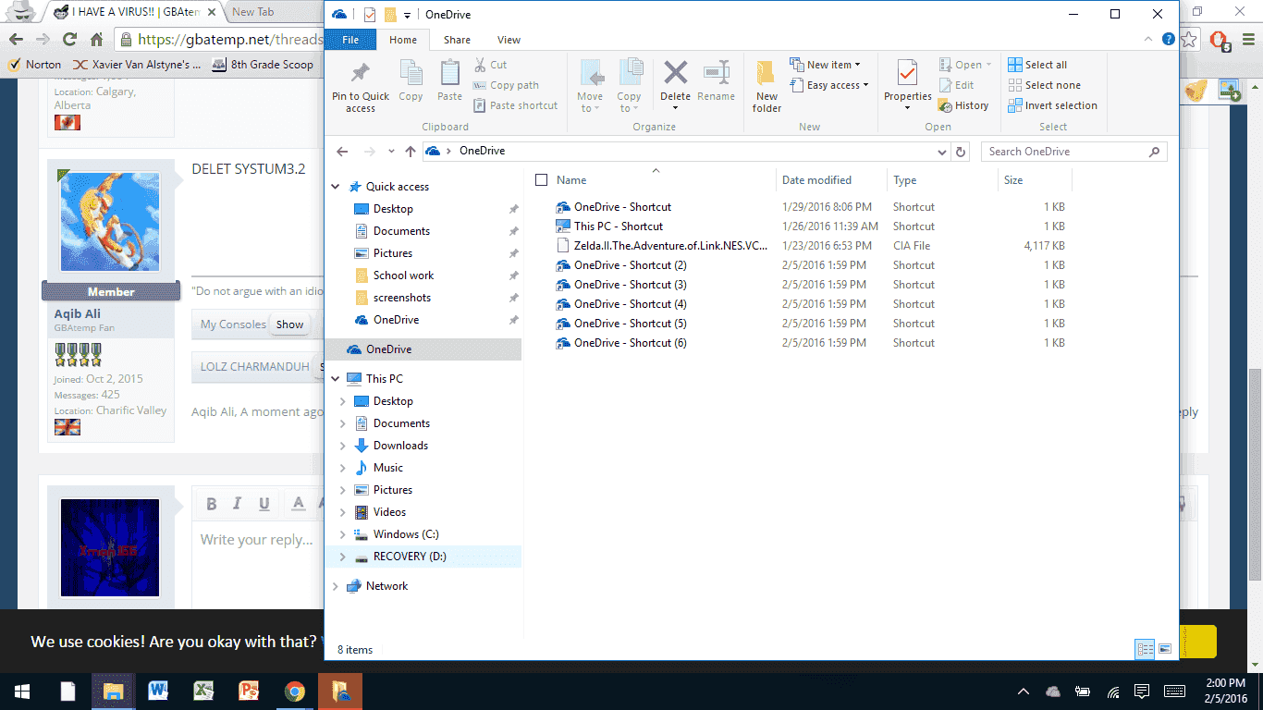Open File Explorer Help icon
Image resolution: width=1263 pixels, height=710 pixels.
pyautogui.click(x=1169, y=40)
